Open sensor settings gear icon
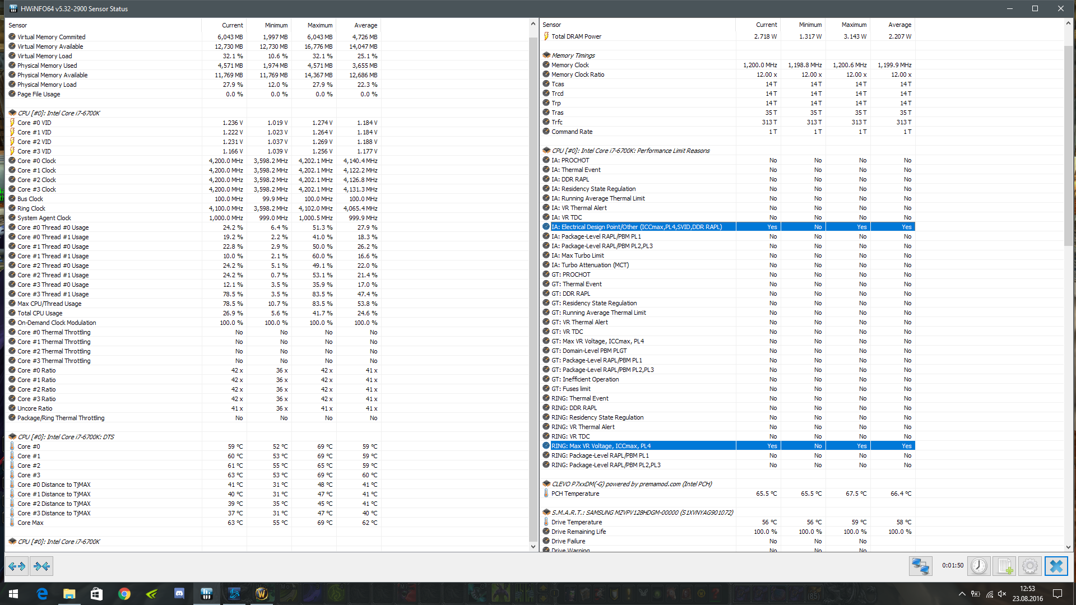The width and height of the screenshot is (1076, 605). 1029,566
